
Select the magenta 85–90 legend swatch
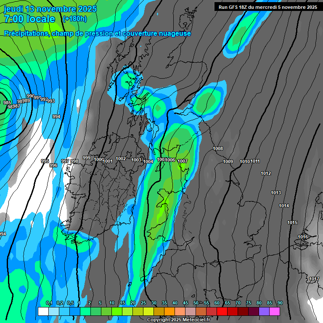point(275,311)
